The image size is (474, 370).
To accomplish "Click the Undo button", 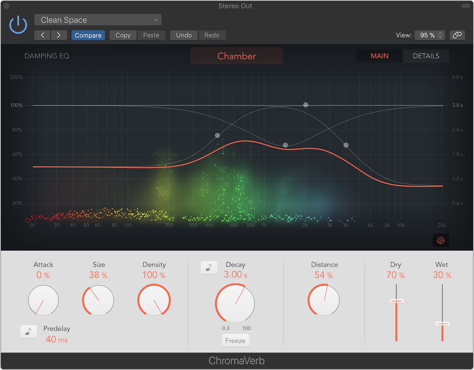I will click(x=184, y=35).
